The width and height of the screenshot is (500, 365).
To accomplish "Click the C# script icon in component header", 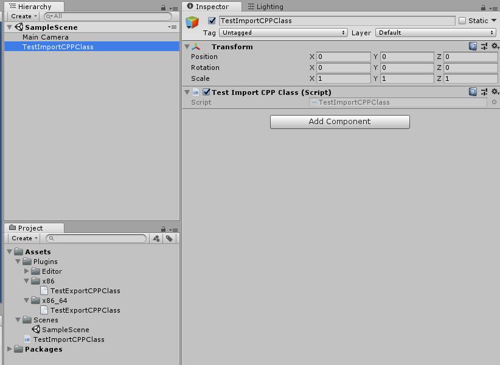I will coord(196,92).
